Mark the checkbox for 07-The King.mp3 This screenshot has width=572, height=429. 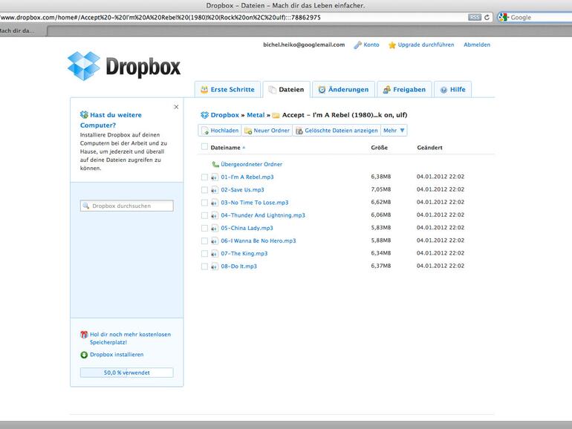204,254
